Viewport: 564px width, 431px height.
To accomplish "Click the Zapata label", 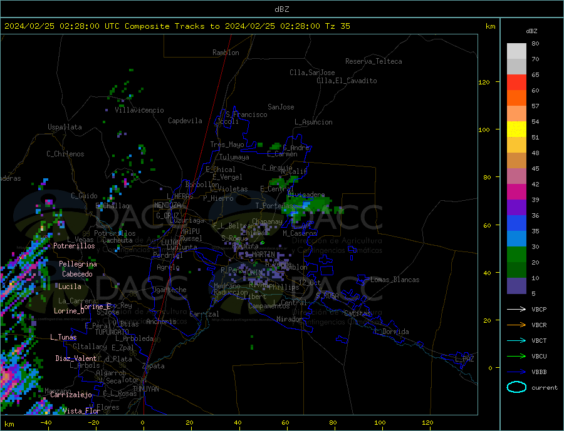I will pos(154,366).
